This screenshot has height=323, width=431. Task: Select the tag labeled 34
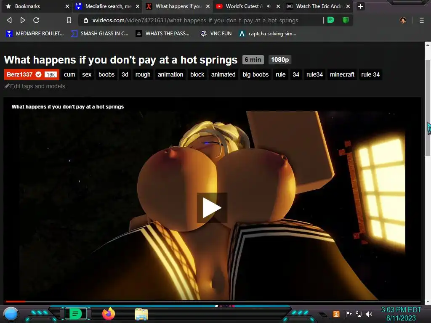point(296,74)
